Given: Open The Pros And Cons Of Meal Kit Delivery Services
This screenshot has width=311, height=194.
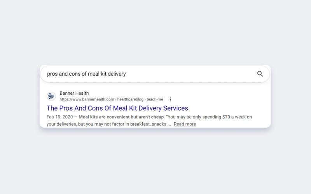Looking at the screenshot, I should [117, 108].
